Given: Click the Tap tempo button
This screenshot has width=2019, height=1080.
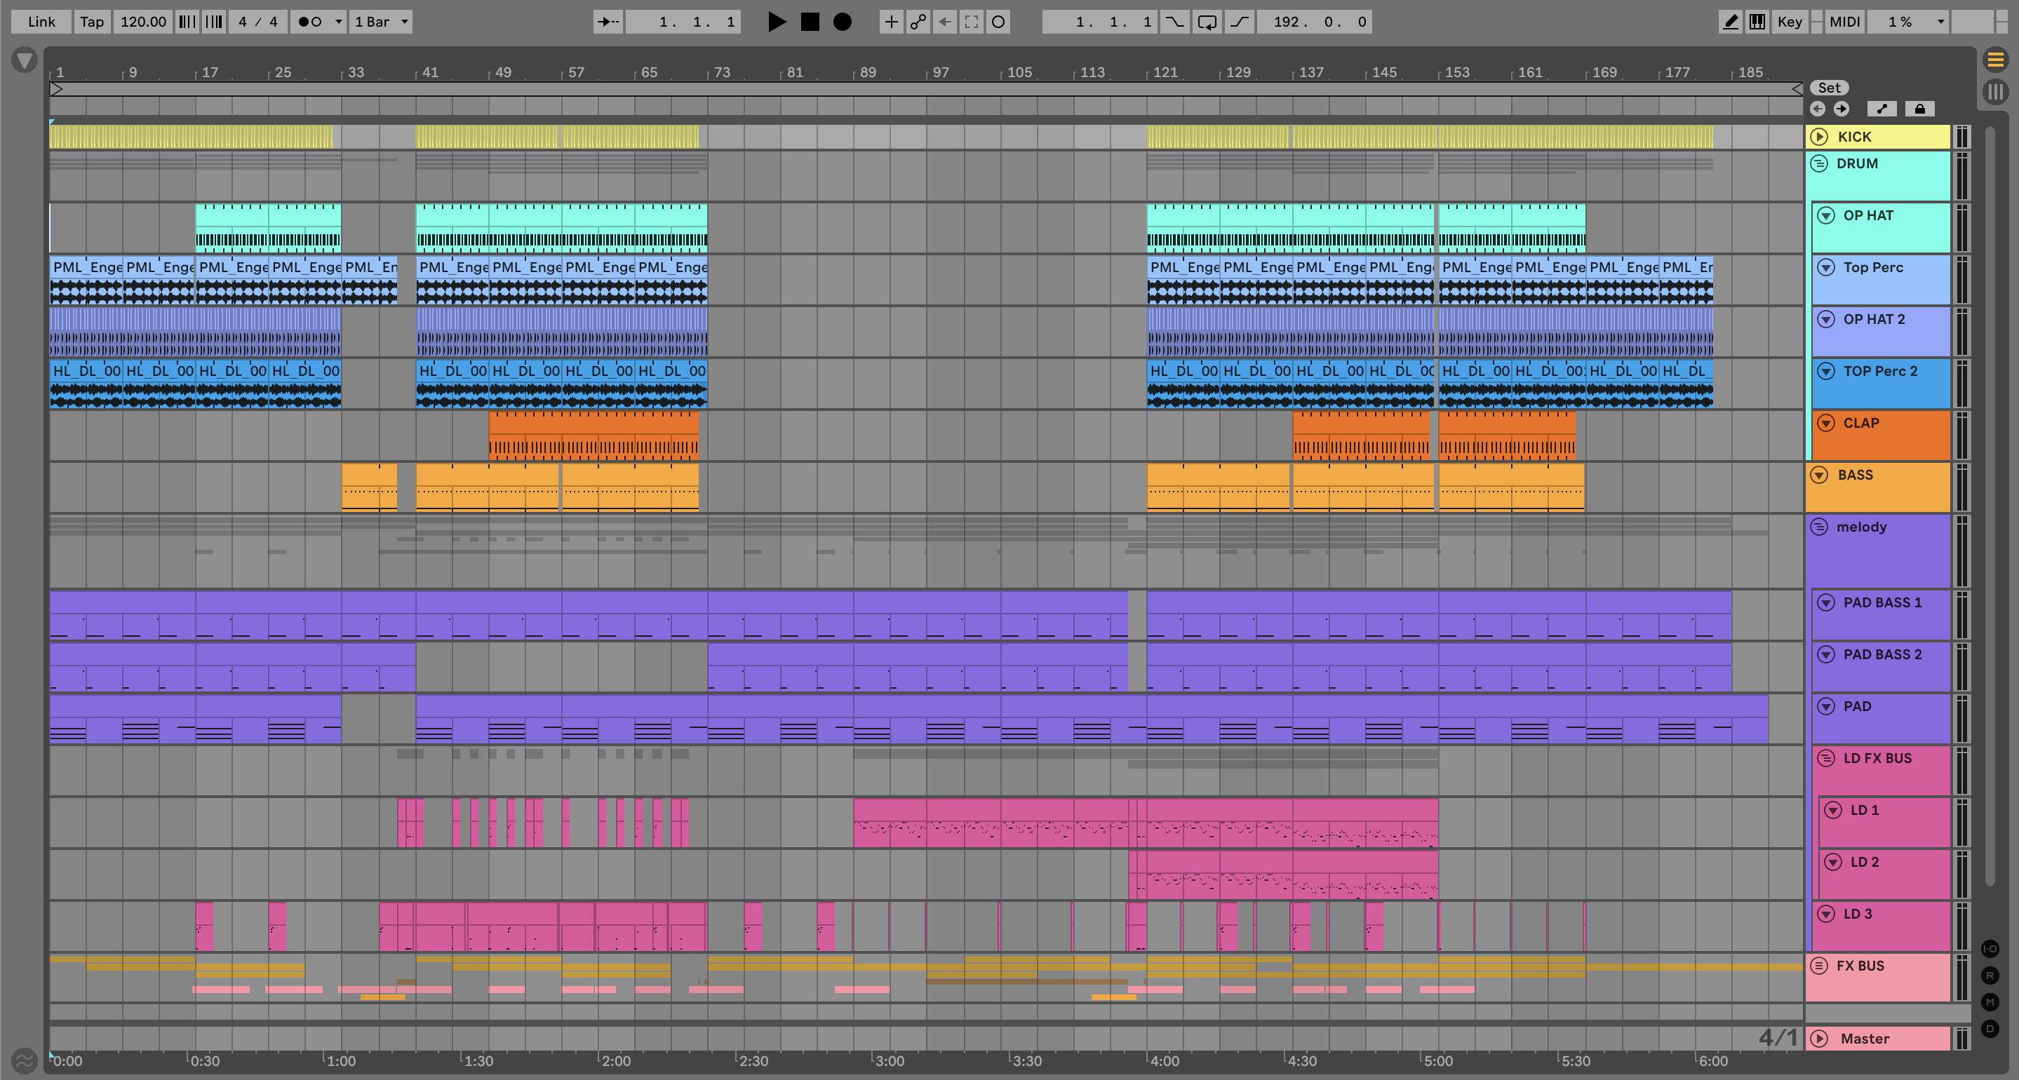Looking at the screenshot, I should coord(92,22).
